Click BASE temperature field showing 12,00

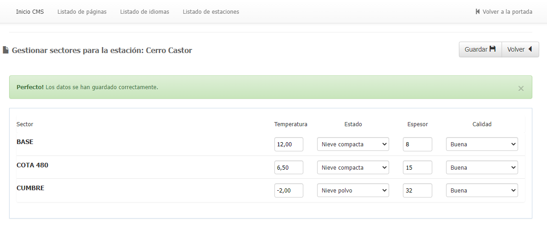[x=289, y=144]
